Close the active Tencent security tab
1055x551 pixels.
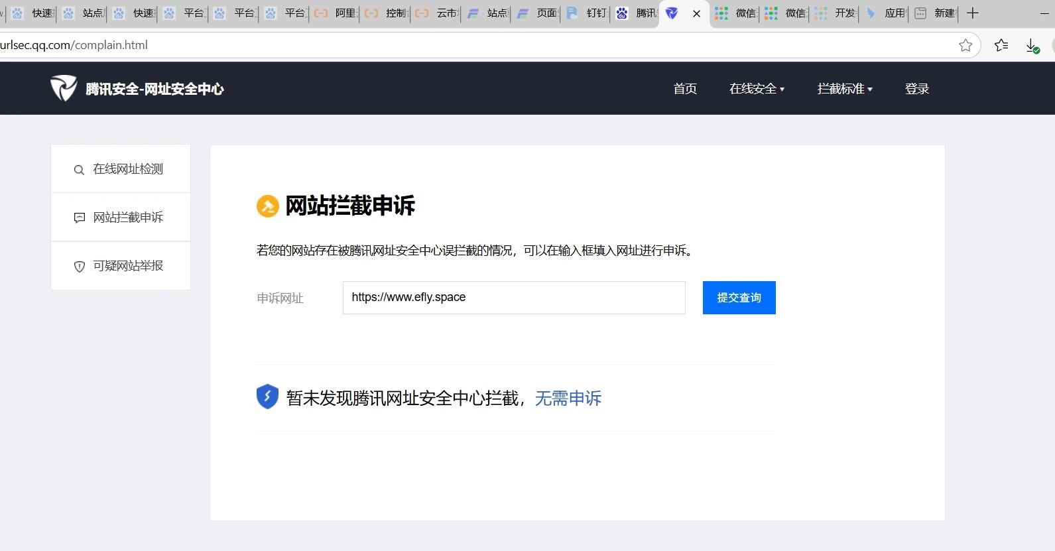[696, 13]
